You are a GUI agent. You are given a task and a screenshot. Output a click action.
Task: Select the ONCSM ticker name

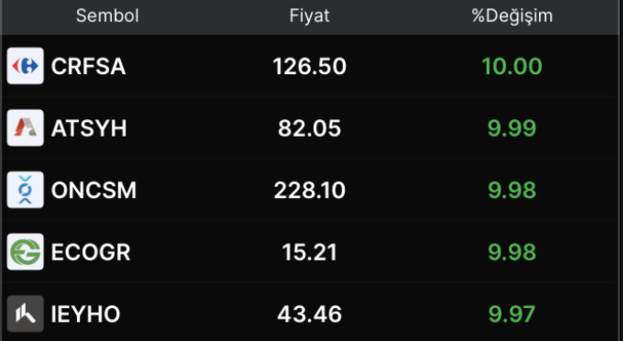click(x=94, y=190)
